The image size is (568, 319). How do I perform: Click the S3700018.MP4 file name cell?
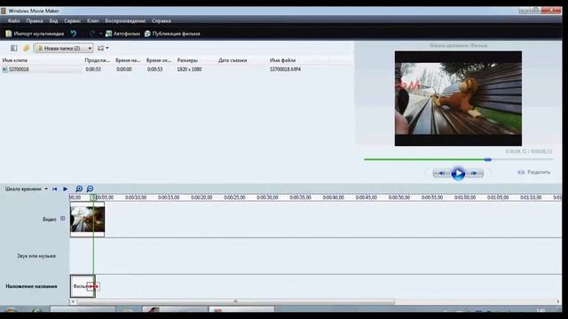[x=285, y=69]
